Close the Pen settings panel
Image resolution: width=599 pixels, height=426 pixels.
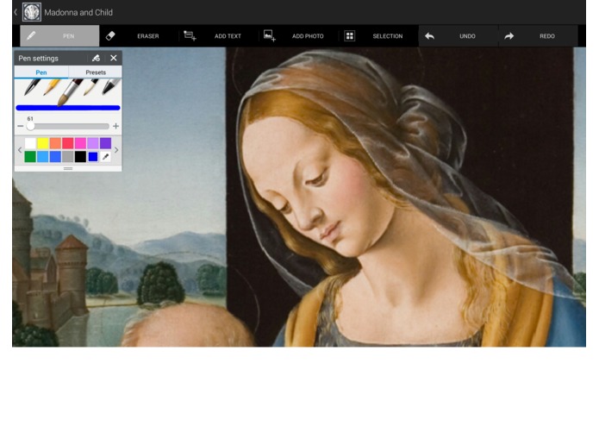coord(114,58)
